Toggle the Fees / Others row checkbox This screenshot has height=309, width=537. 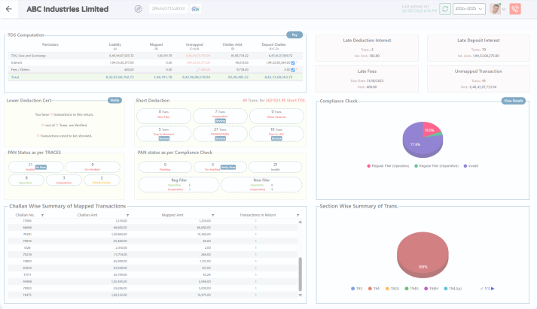293,70
